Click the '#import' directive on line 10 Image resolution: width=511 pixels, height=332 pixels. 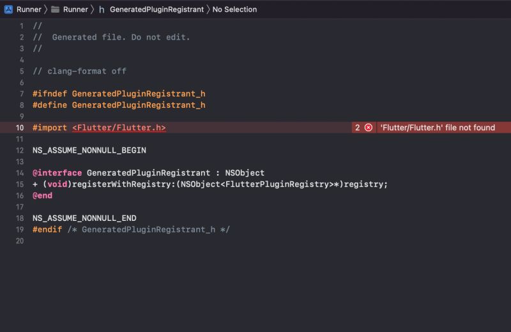pos(50,128)
